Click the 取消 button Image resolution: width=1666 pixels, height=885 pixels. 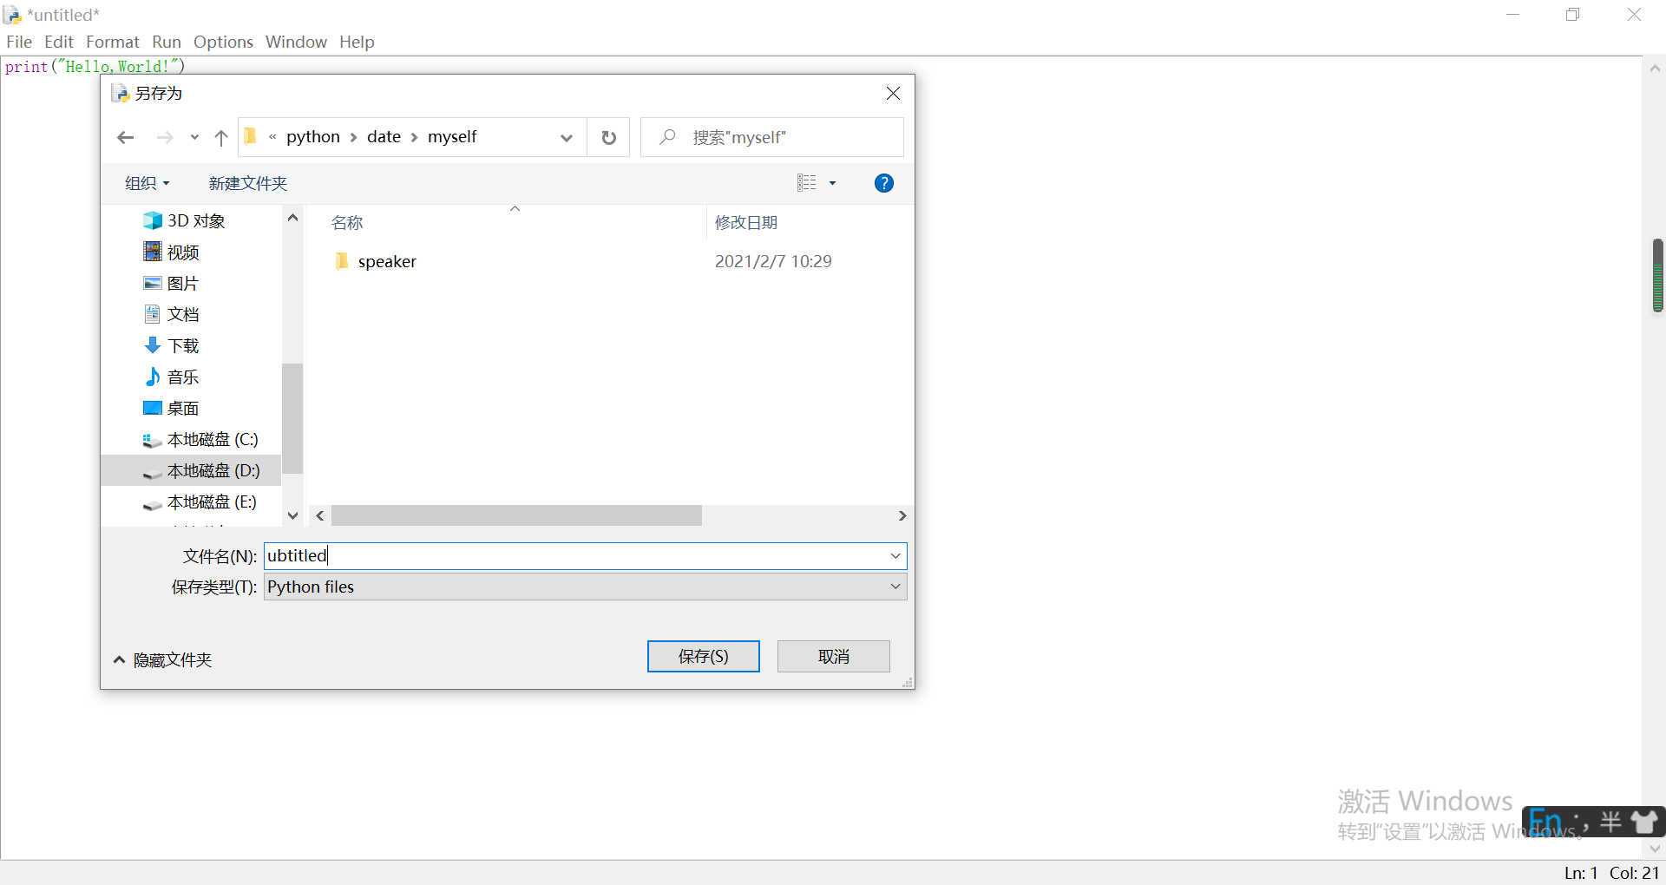(x=834, y=657)
